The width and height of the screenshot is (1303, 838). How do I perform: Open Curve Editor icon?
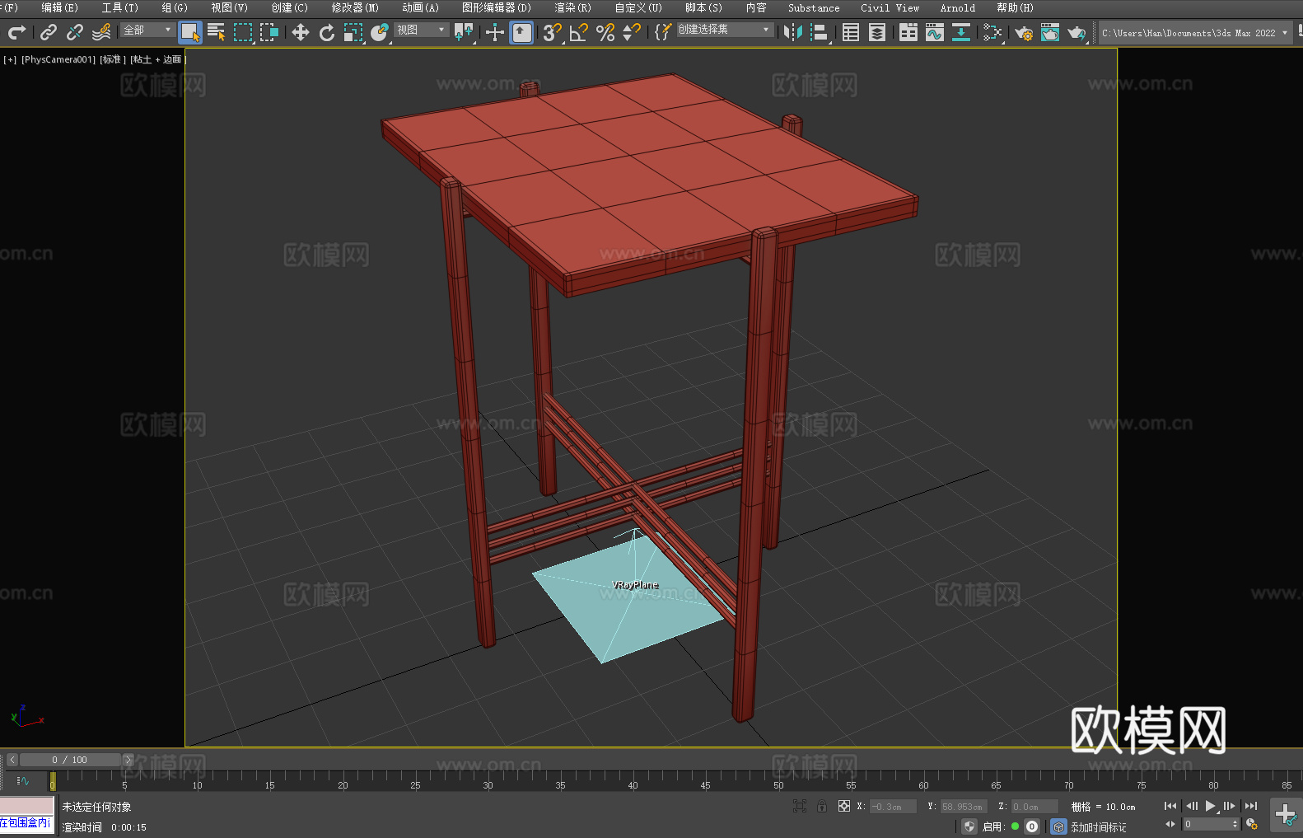pos(935,32)
